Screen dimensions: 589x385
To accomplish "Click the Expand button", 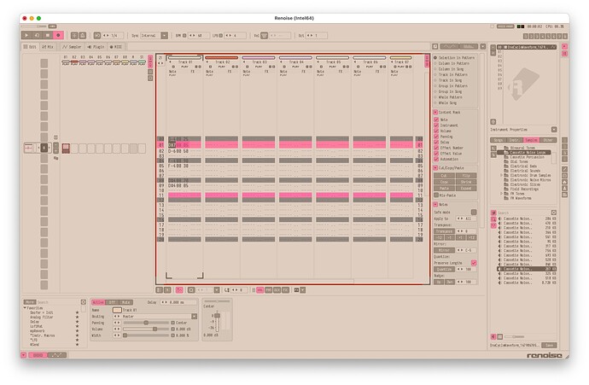I will click(466, 188).
